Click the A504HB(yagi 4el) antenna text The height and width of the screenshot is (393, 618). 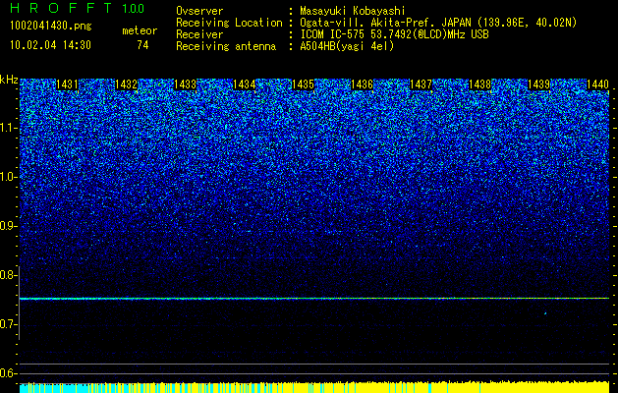[x=347, y=46]
